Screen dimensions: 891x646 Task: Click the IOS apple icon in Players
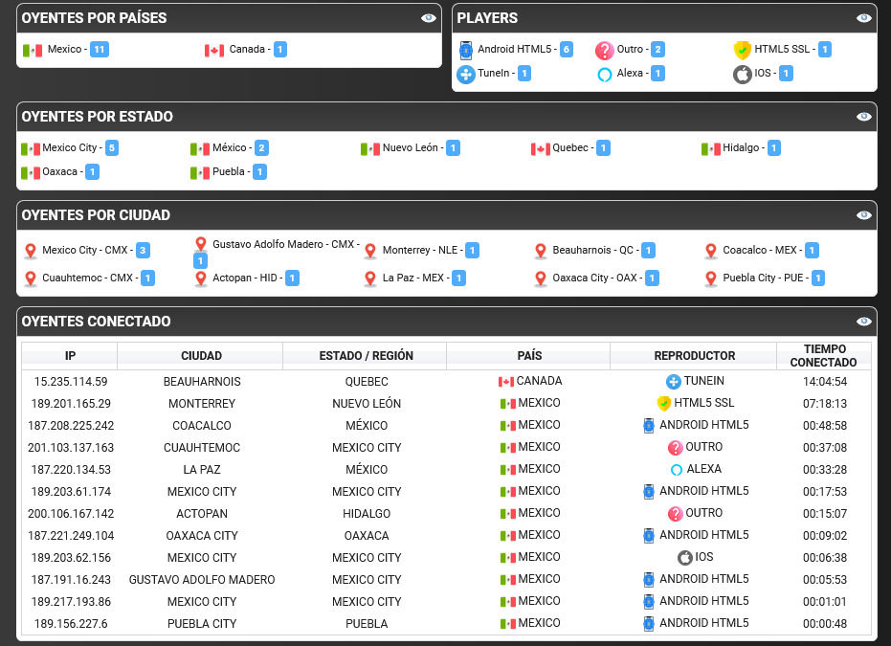[x=742, y=74]
